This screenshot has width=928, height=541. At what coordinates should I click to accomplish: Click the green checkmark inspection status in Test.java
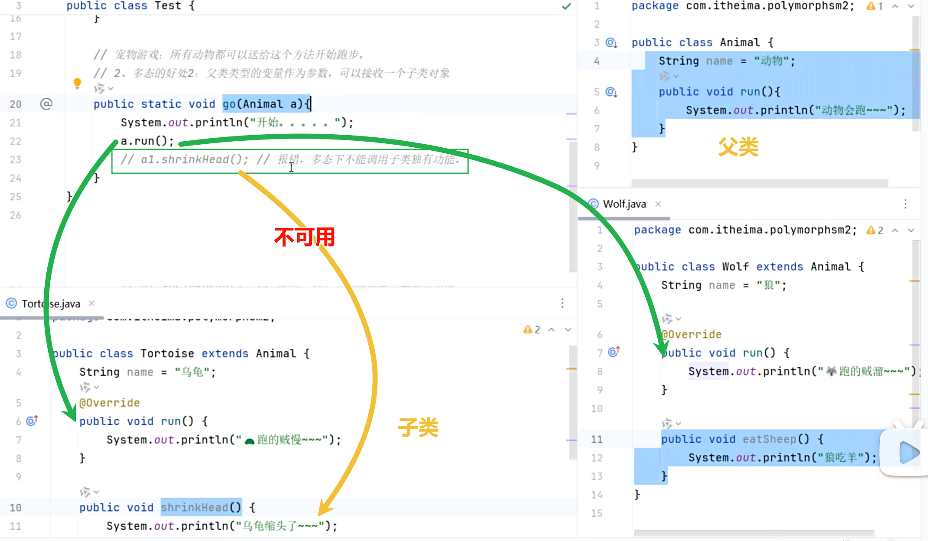pyautogui.click(x=566, y=6)
